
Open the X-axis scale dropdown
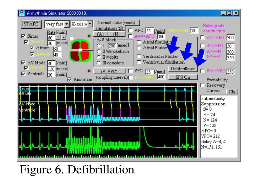coord(90,24)
